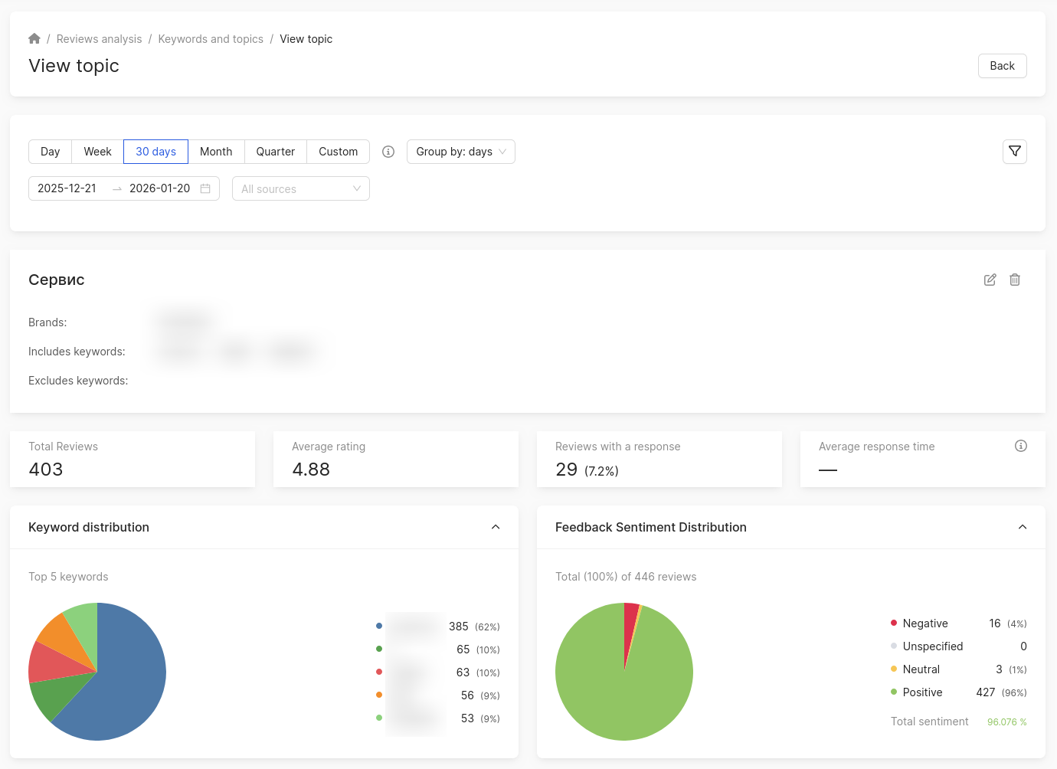Click the home icon in breadcrumb
Viewport: 1057px width, 769px height.
(34, 39)
